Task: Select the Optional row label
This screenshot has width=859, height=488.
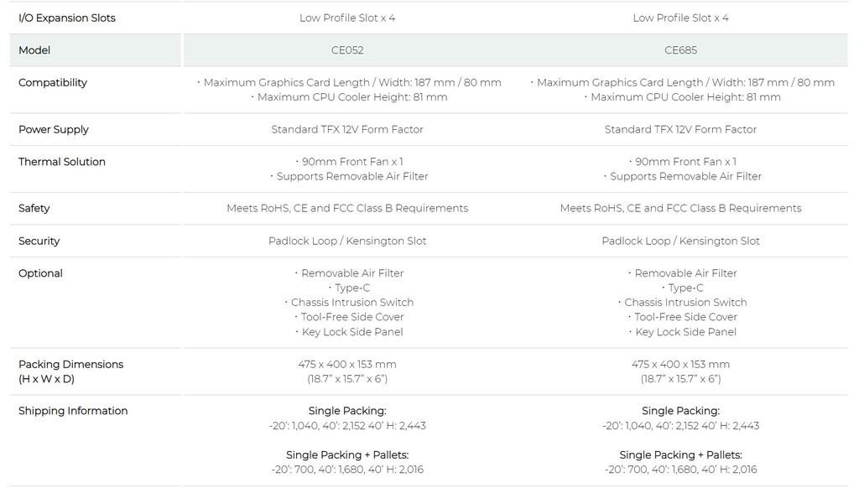Action: [40, 273]
